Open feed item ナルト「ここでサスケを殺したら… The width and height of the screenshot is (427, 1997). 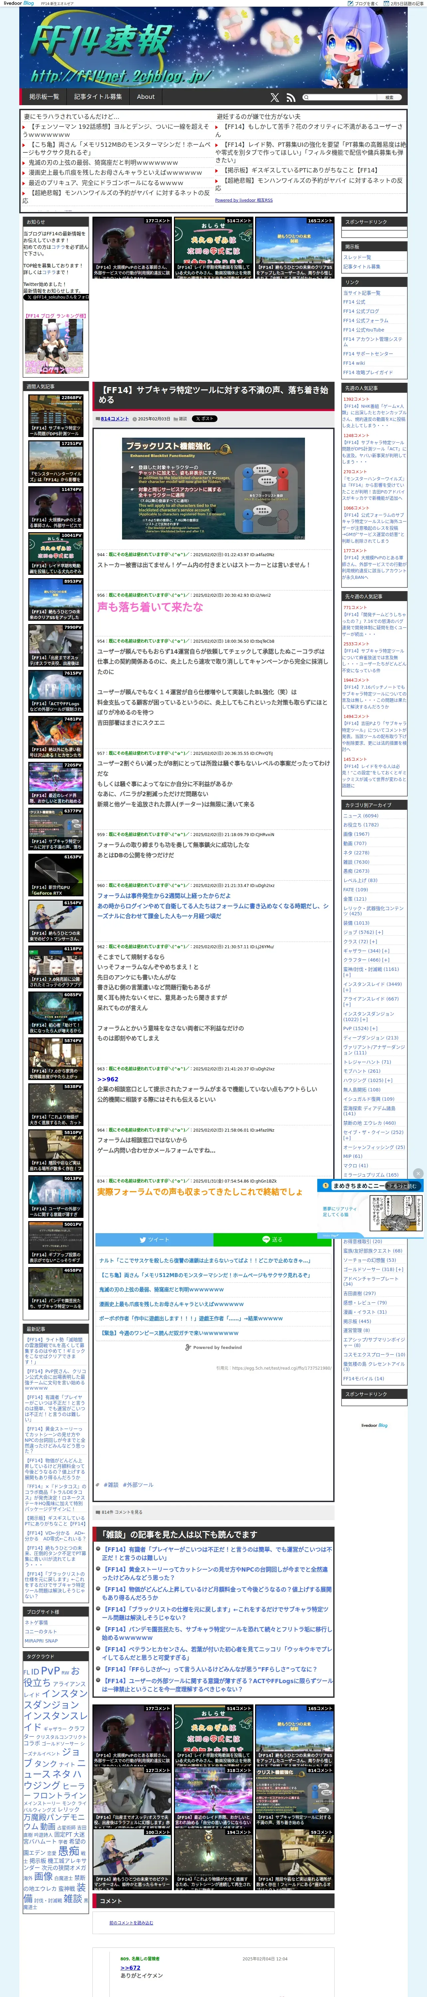pos(204,1260)
